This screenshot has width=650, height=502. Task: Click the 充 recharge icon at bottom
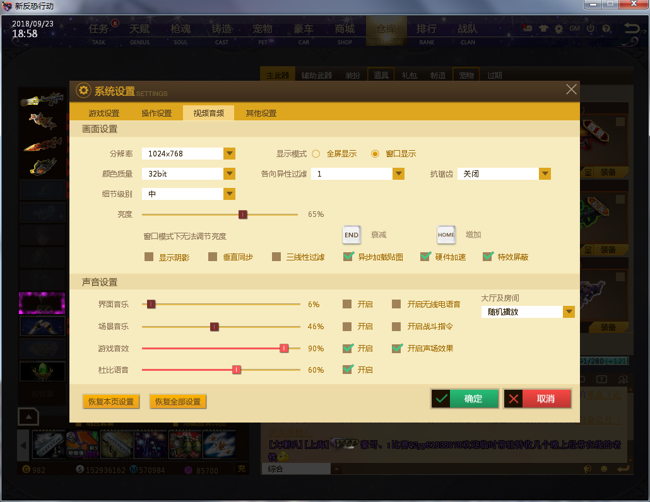[242, 469]
